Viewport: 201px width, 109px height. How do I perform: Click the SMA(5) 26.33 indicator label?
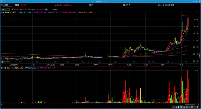tap(11, 13)
